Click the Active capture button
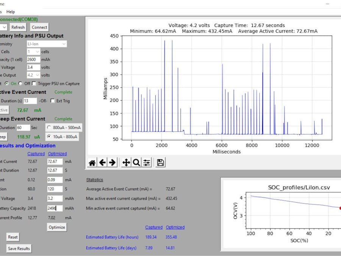 click(4, 110)
